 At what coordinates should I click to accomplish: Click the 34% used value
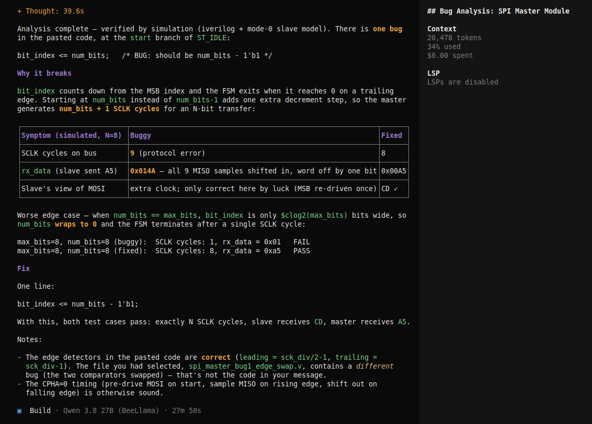pyautogui.click(x=443, y=47)
